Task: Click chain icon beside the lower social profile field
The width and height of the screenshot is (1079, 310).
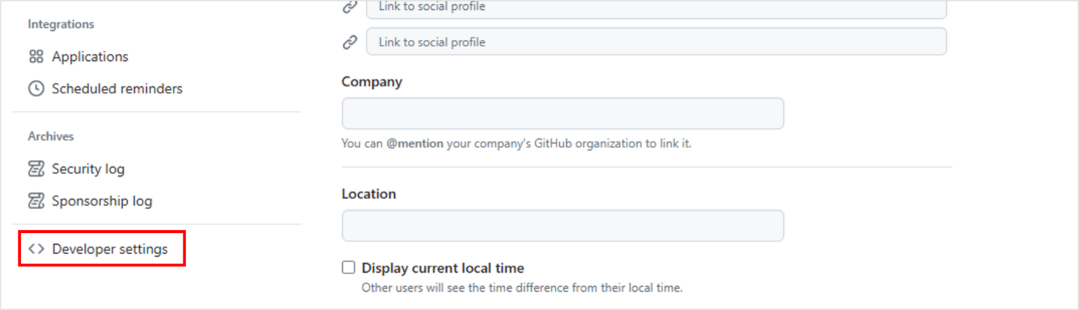Action: pos(350,42)
